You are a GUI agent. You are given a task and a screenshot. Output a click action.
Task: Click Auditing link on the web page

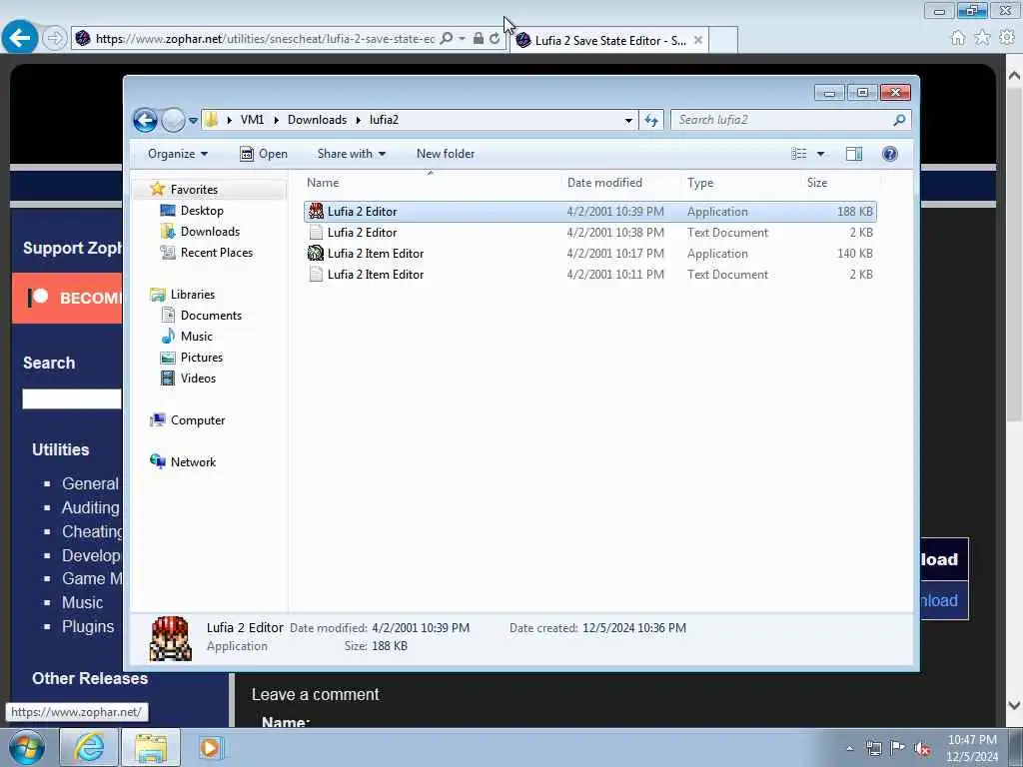91,508
